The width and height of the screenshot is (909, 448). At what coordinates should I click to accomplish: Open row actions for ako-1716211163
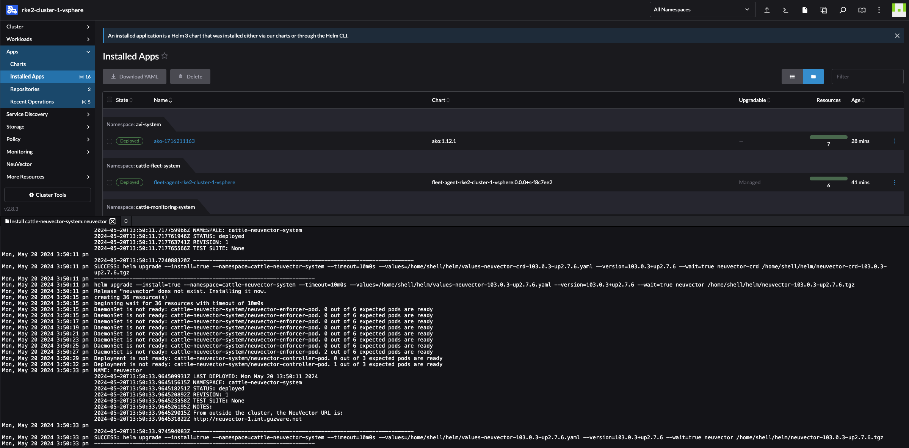pos(895,141)
